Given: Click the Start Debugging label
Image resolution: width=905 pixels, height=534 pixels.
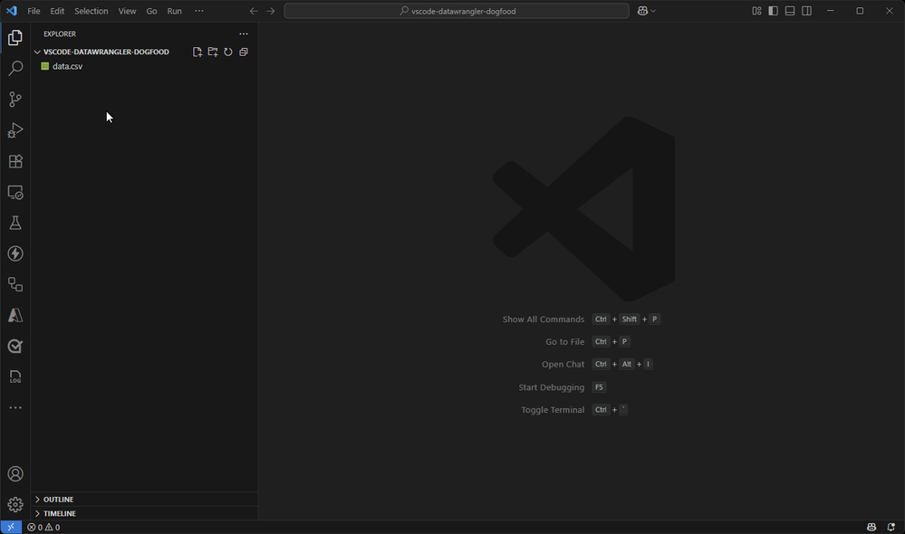Looking at the screenshot, I should 551,387.
